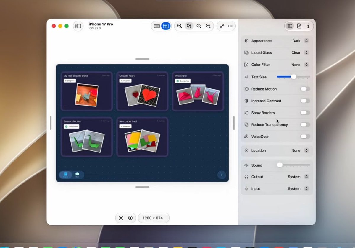The image size is (355, 248).
Task: Open the New paper haul card
Action: click(x=142, y=137)
